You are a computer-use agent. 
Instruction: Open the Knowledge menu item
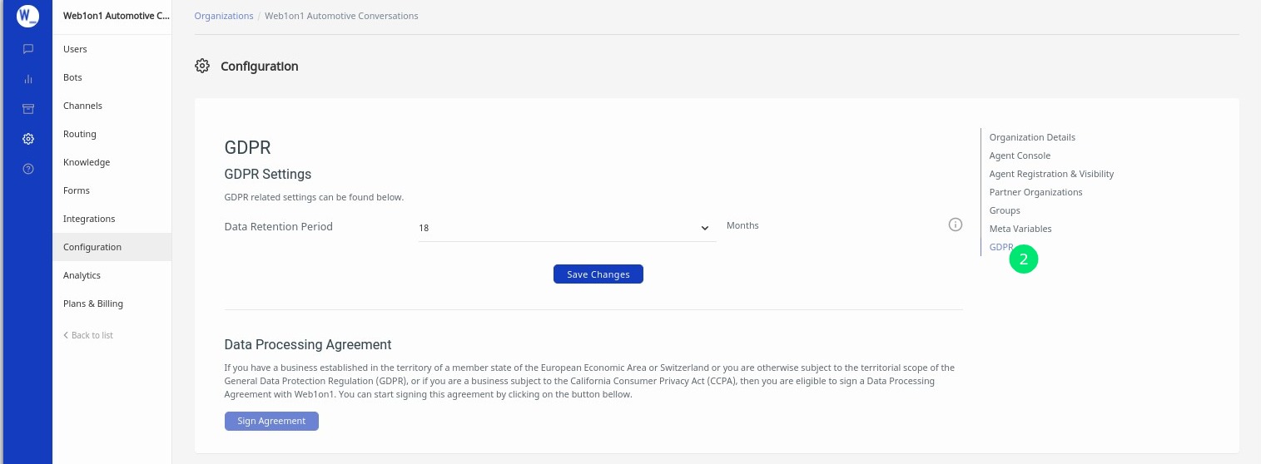click(x=112, y=162)
